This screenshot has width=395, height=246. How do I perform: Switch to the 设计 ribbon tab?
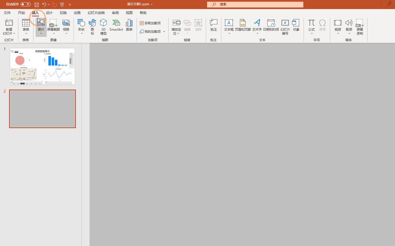(x=49, y=12)
